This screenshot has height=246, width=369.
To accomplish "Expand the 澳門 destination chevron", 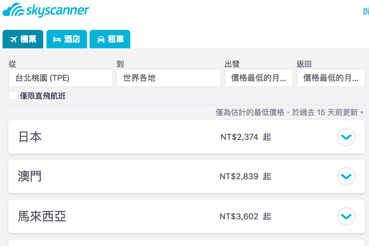I will pos(346,176).
